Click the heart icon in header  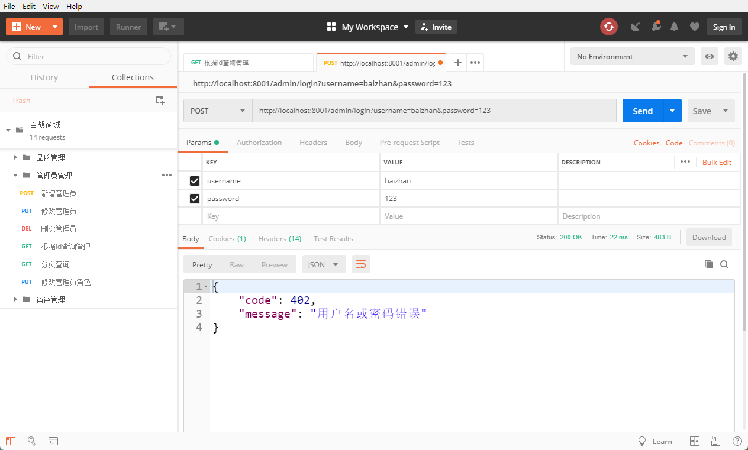point(695,27)
